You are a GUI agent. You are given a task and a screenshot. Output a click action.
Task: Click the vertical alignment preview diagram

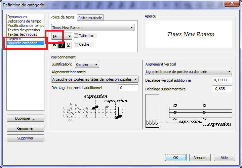coord(188,111)
